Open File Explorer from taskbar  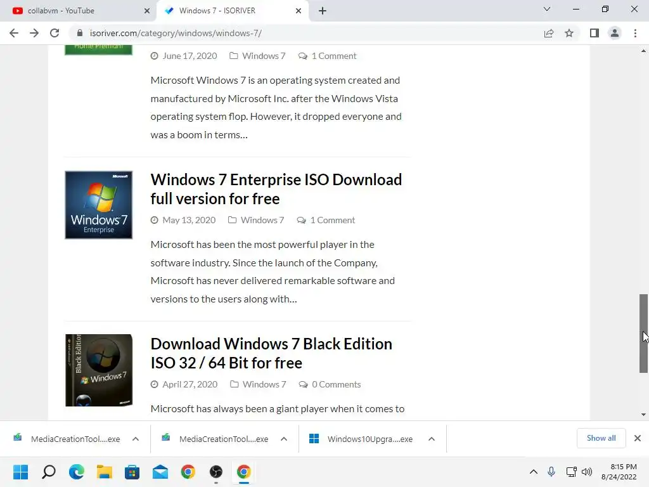(105, 472)
